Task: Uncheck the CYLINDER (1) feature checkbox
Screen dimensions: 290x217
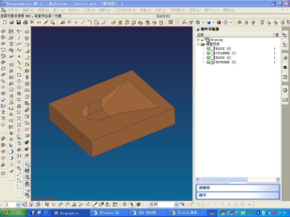Action: 208,53
